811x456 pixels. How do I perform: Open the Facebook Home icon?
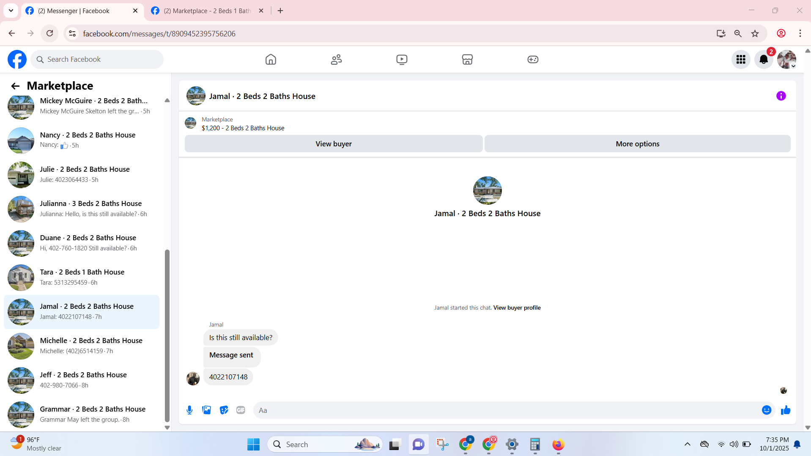(271, 60)
